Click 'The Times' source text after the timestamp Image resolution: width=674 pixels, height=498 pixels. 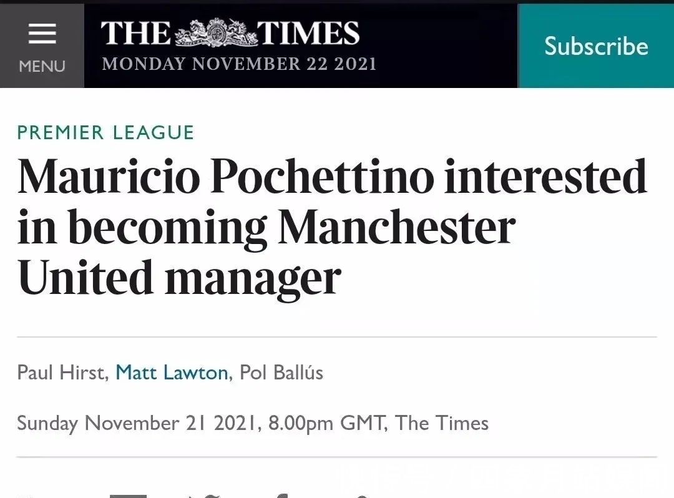[442, 423]
